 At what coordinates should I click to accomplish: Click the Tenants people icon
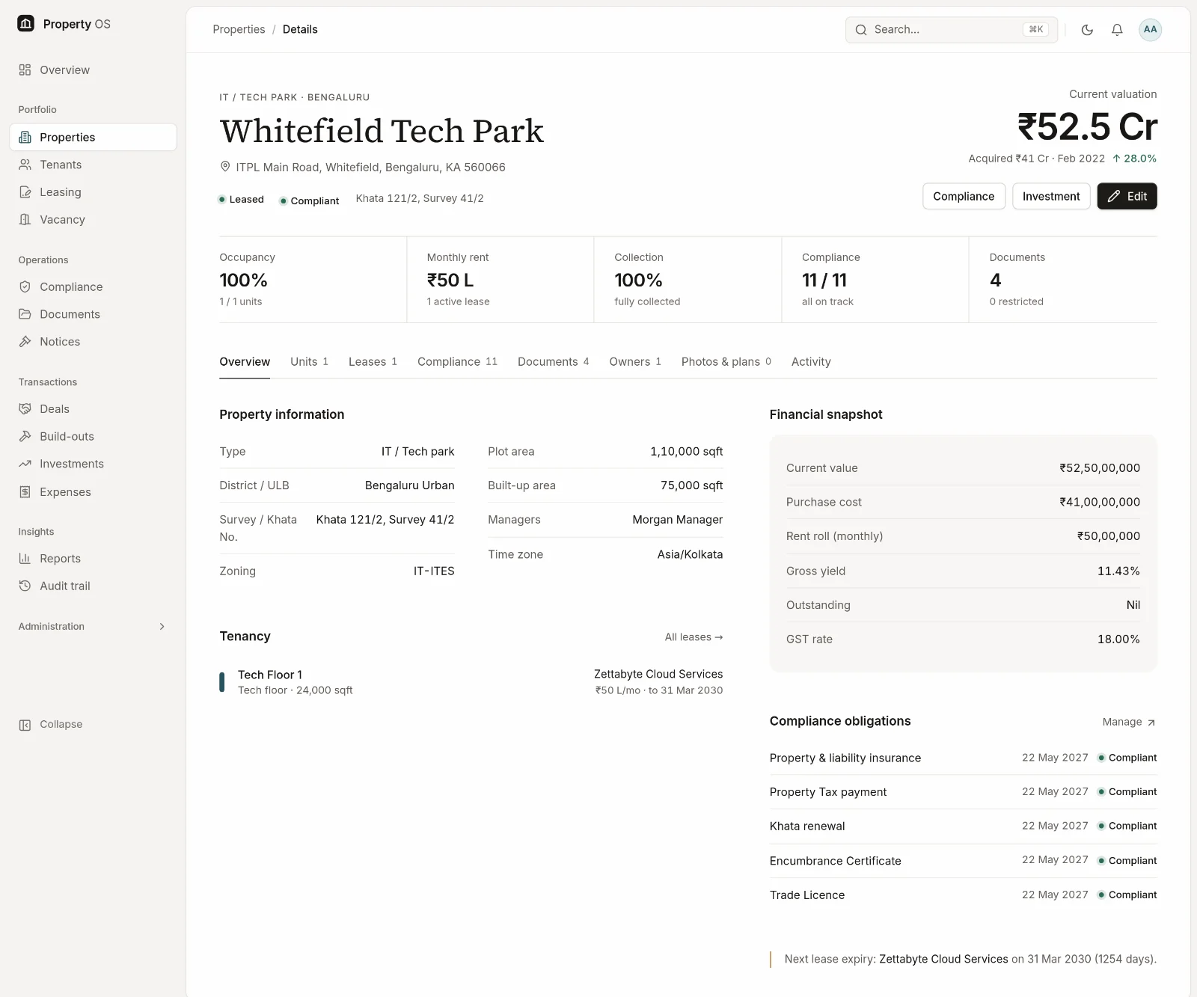(x=25, y=165)
